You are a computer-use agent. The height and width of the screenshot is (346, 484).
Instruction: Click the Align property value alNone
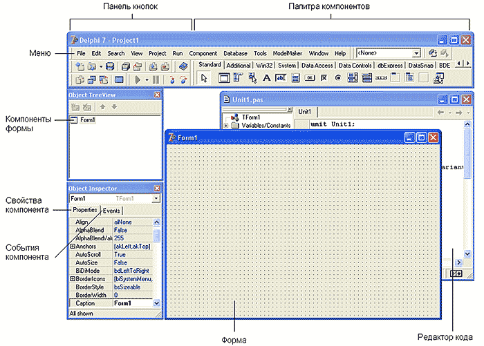(133, 222)
